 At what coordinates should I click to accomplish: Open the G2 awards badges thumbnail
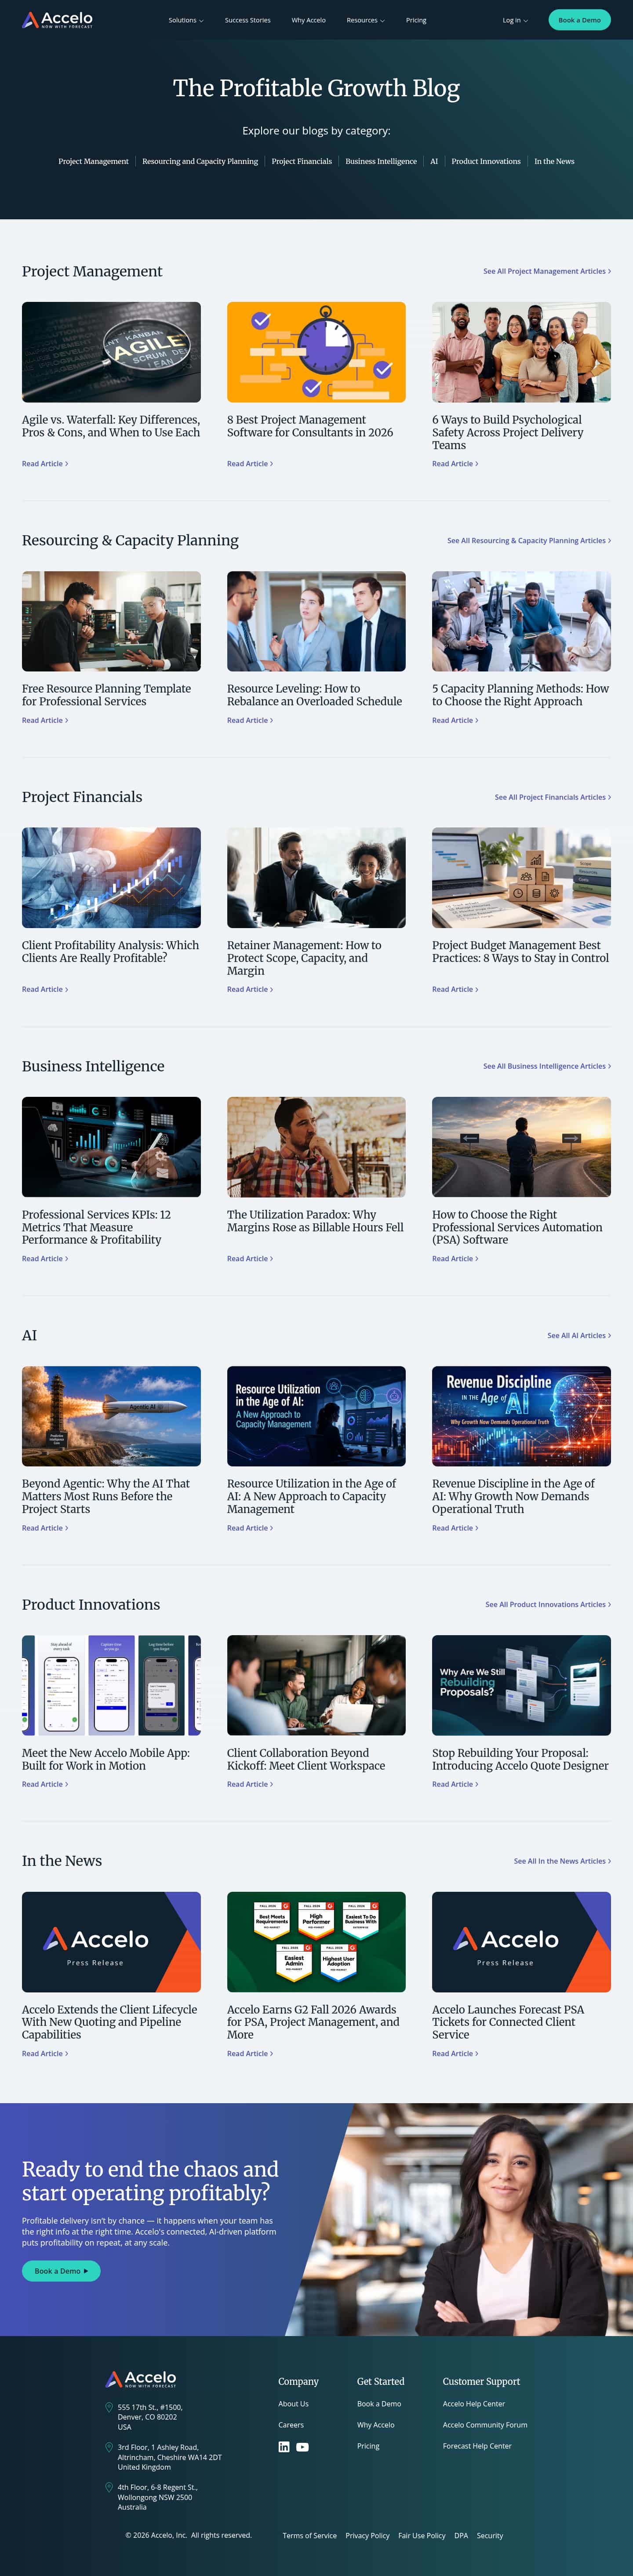point(316,1942)
